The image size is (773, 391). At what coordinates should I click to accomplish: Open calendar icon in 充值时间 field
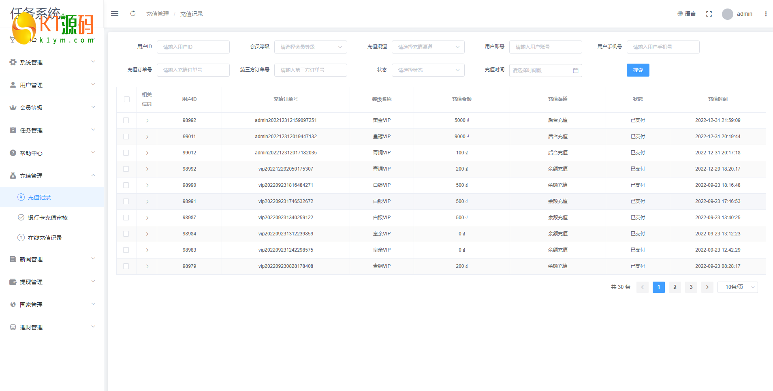tap(576, 71)
